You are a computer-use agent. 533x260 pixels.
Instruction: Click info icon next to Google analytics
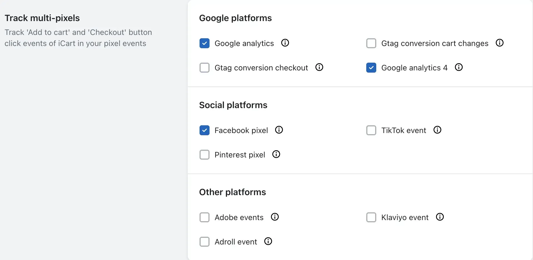[x=285, y=43]
